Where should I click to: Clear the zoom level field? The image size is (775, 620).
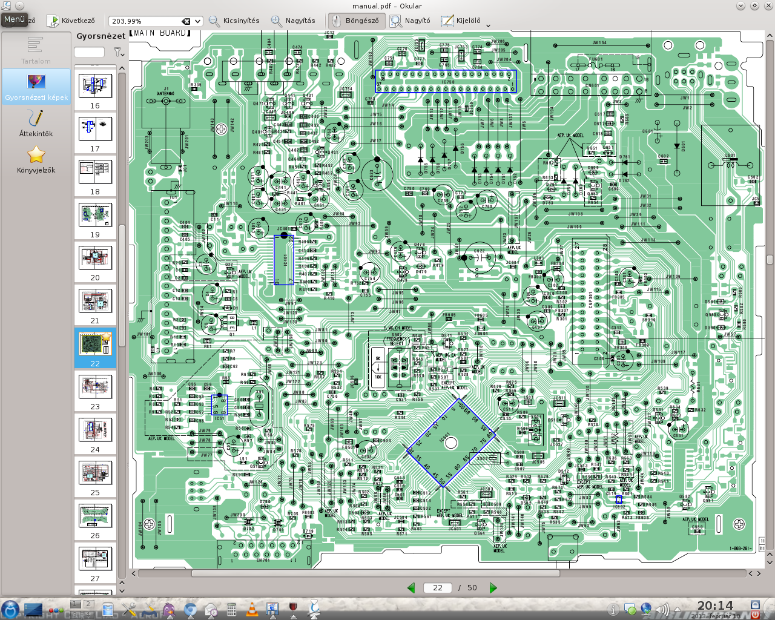pyautogui.click(x=186, y=21)
